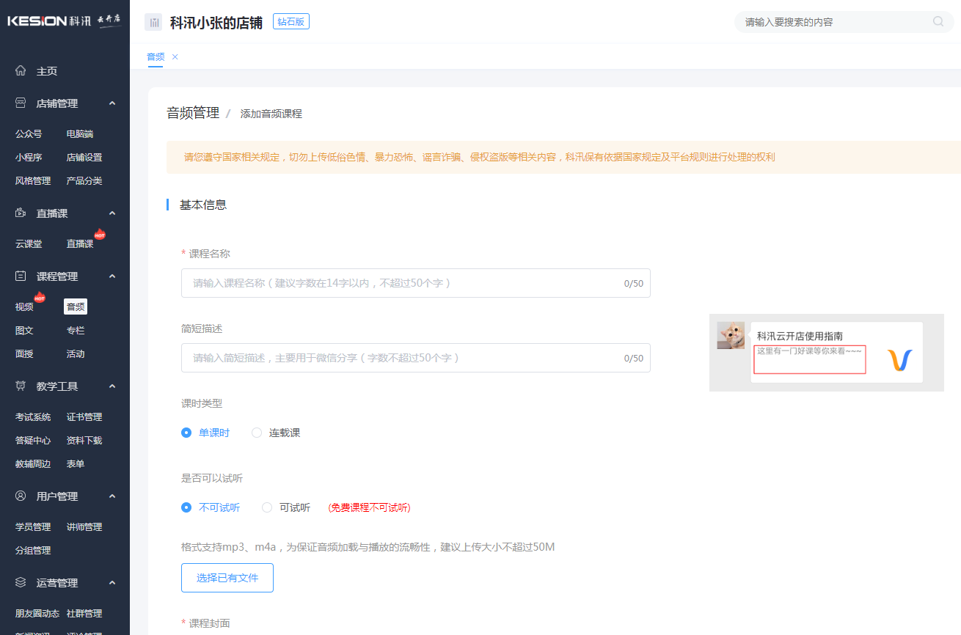Select the 可试听 radio option

point(266,507)
